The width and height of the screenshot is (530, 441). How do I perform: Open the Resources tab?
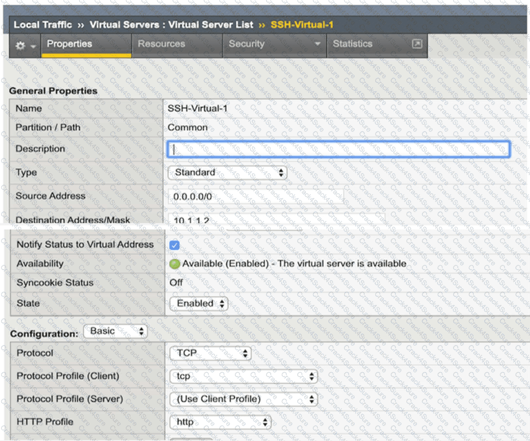pyautogui.click(x=177, y=45)
